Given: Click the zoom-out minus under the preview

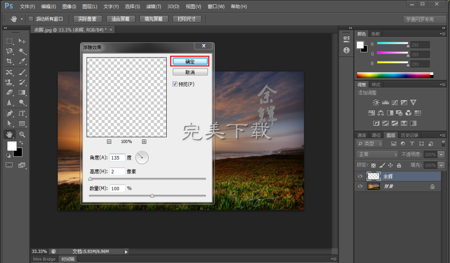Looking at the screenshot, I should [109, 142].
